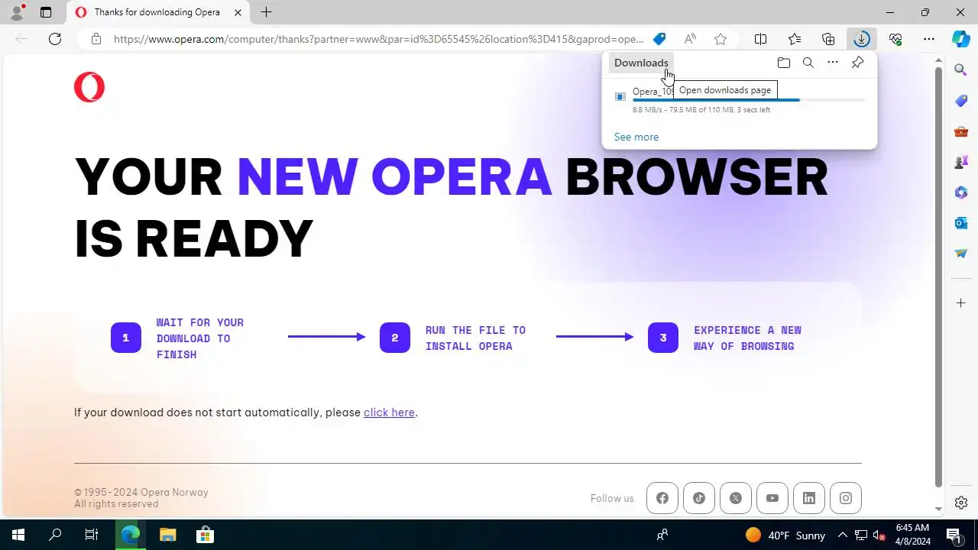Add this page to favorites star
This screenshot has width=978, height=550.
click(721, 39)
